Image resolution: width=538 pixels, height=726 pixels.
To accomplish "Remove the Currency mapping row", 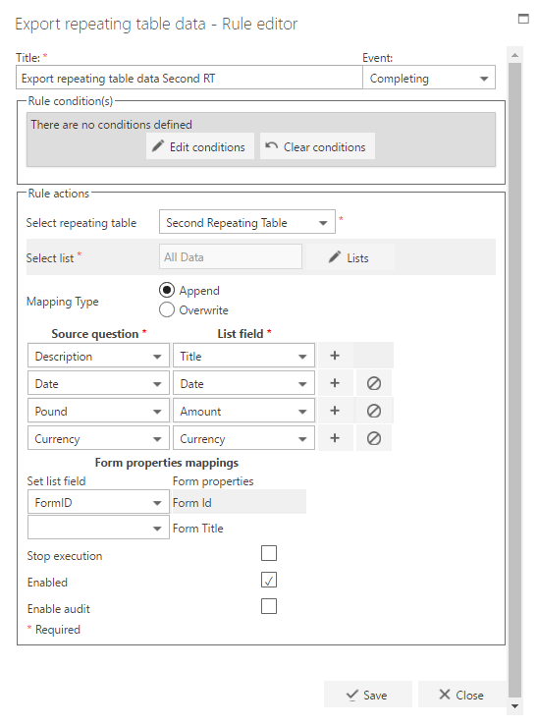I will [x=374, y=438].
